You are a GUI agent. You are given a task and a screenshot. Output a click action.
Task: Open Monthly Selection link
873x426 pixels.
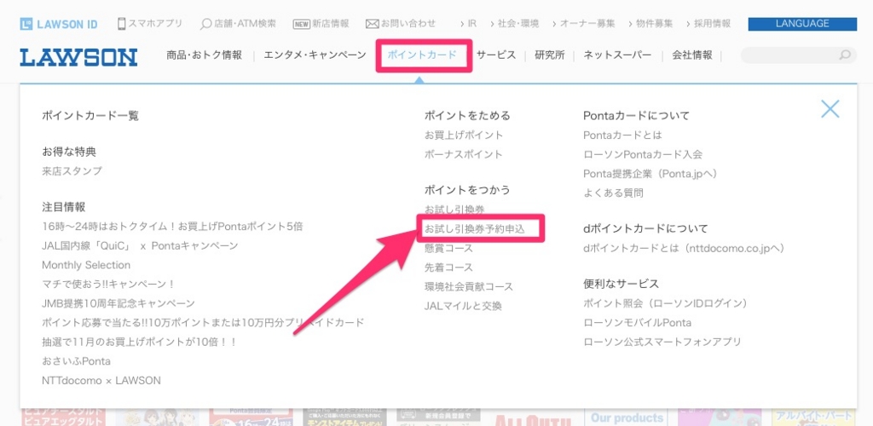[x=86, y=265]
